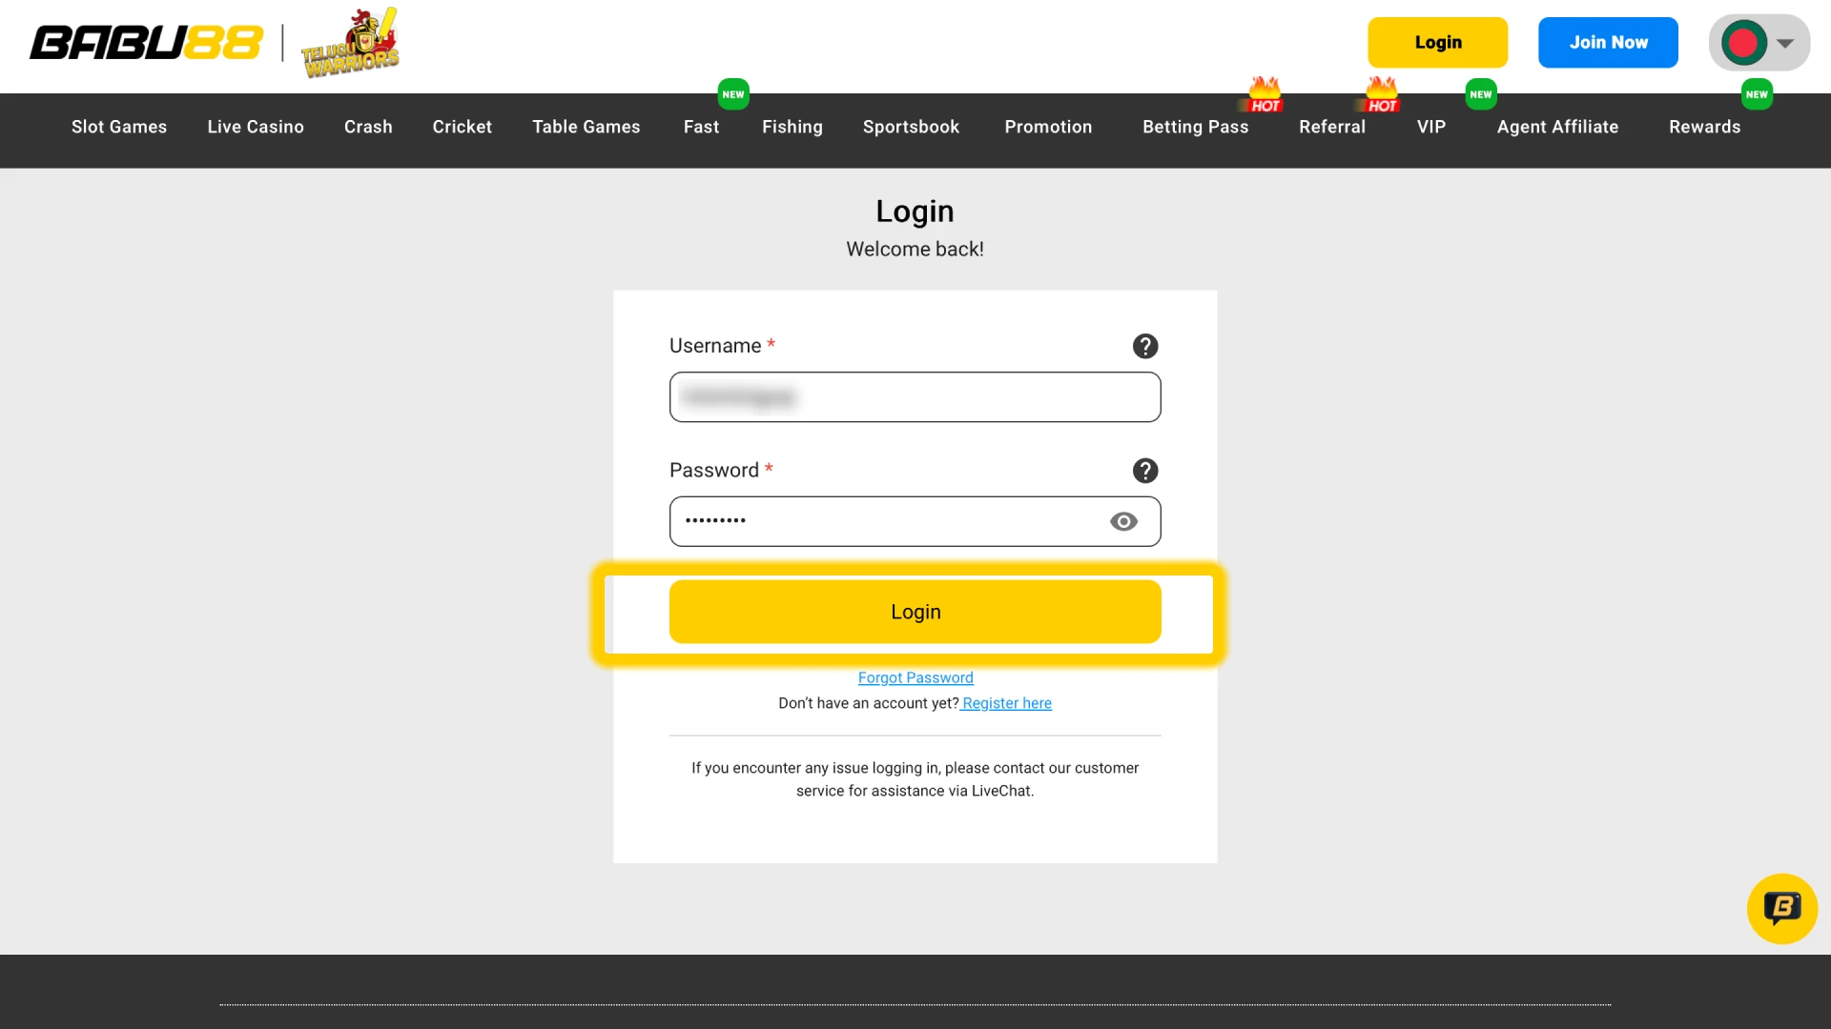Click the Babu88 logo
Image resolution: width=1831 pixels, height=1029 pixels.
click(147, 42)
